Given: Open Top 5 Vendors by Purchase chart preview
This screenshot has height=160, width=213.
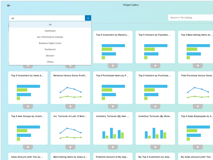Looking at the screenshot, I should pos(155,88).
